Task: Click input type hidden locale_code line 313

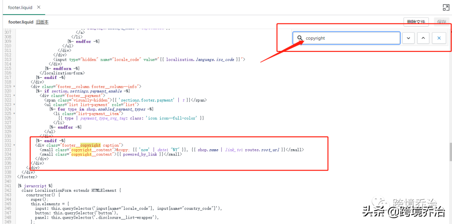Action: click(149, 59)
